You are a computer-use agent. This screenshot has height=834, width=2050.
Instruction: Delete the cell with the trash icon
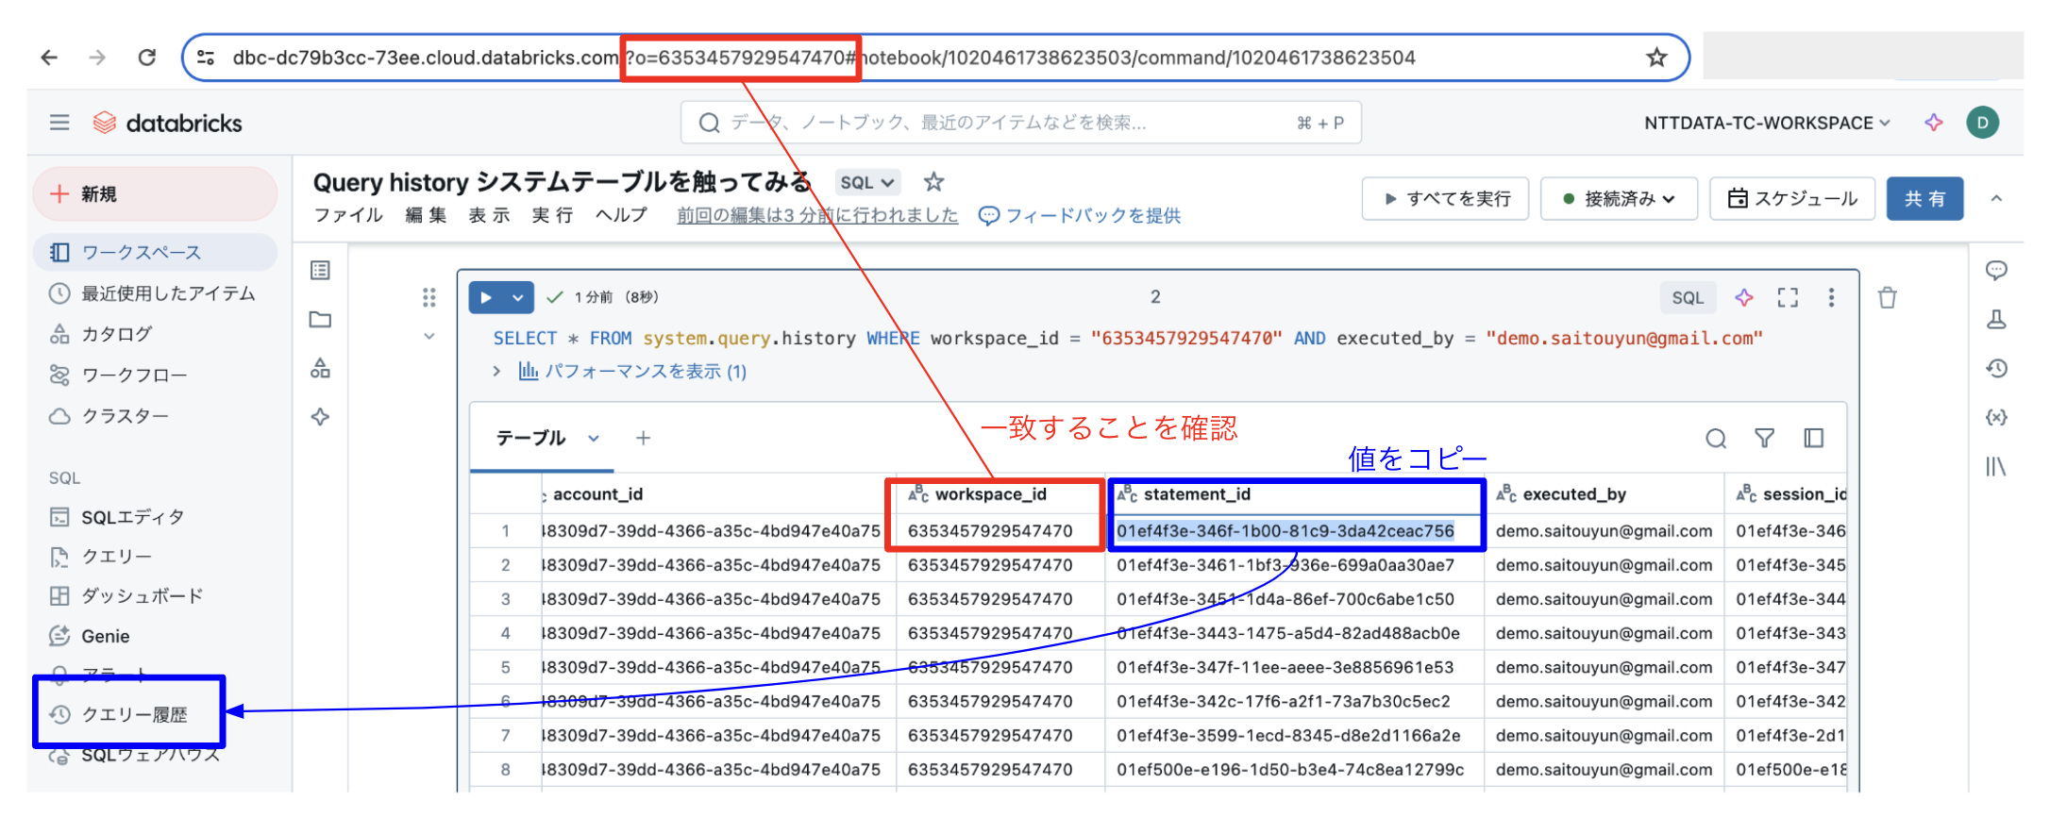pyautogui.click(x=1888, y=298)
